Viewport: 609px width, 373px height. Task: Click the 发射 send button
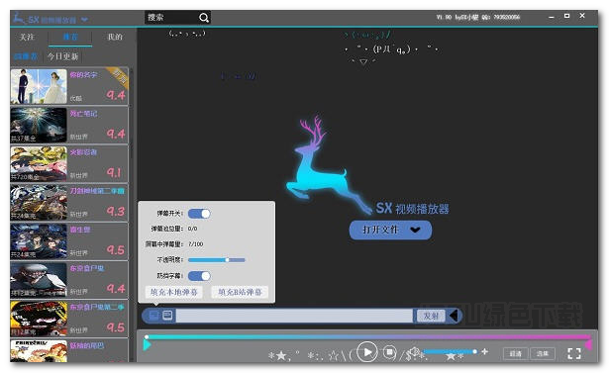(431, 316)
